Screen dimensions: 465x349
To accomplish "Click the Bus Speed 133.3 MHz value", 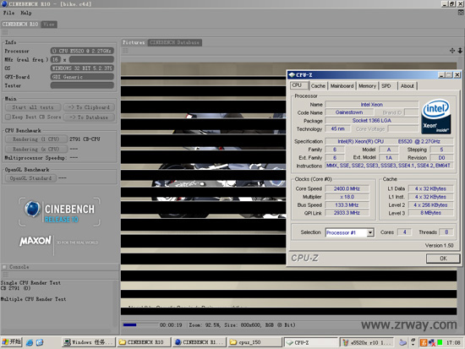I will click(347, 204).
